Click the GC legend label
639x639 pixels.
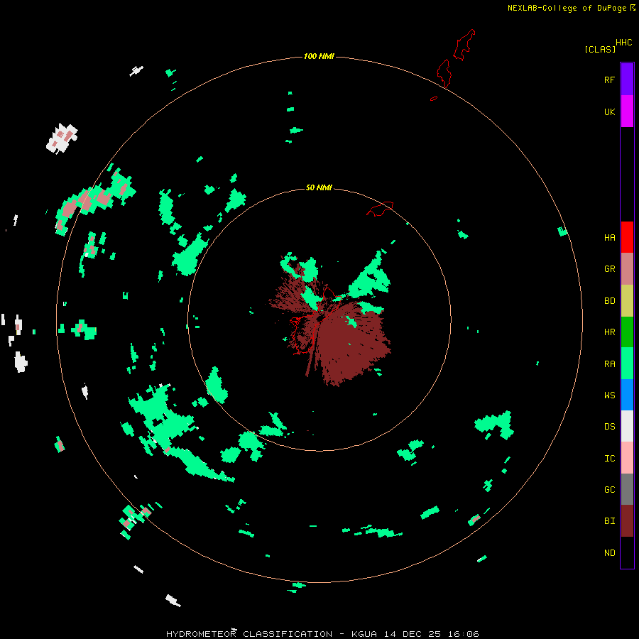609,490
